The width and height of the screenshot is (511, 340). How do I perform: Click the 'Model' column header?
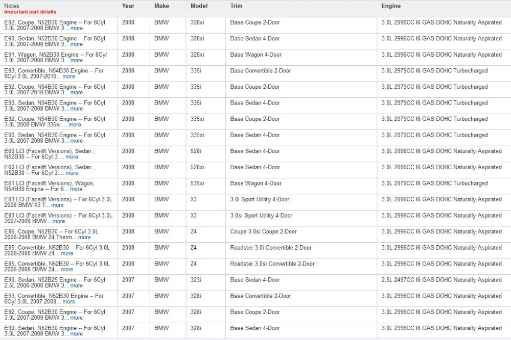199,6
